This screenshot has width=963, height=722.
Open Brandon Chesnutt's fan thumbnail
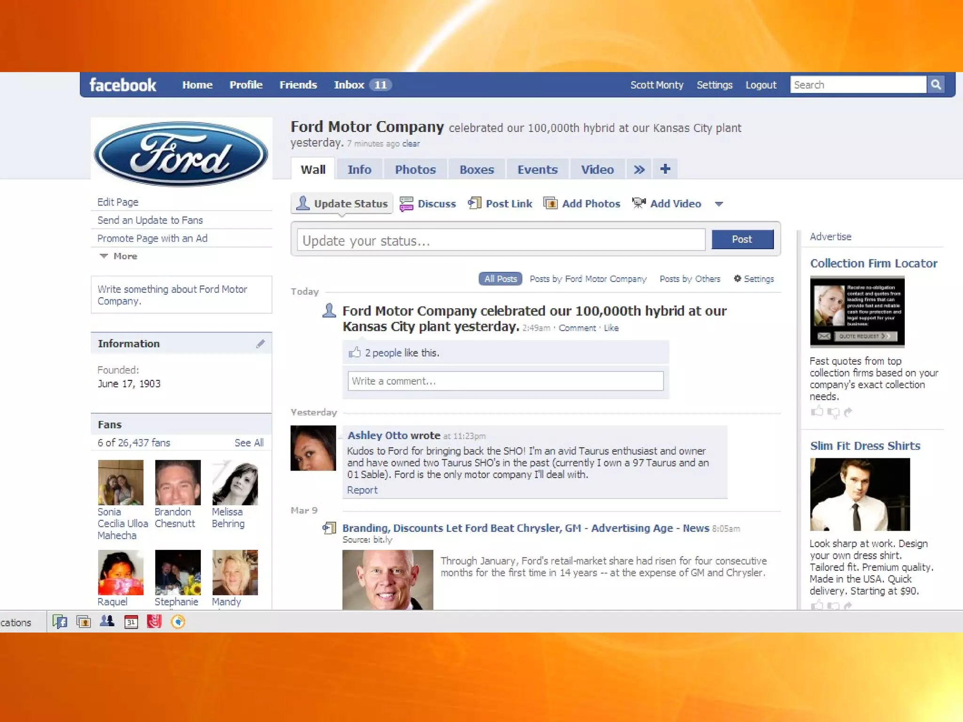pyautogui.click(x=178, y=482)
